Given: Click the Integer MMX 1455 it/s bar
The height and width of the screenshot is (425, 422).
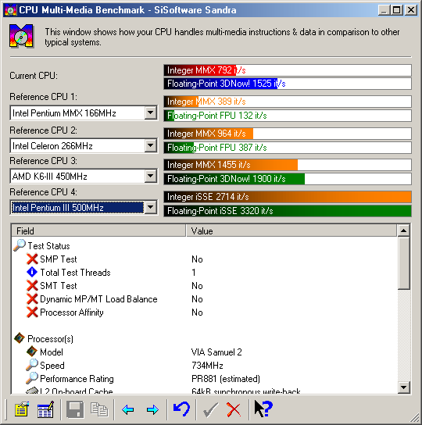Looking at the screenshot, I should (288, 165).
